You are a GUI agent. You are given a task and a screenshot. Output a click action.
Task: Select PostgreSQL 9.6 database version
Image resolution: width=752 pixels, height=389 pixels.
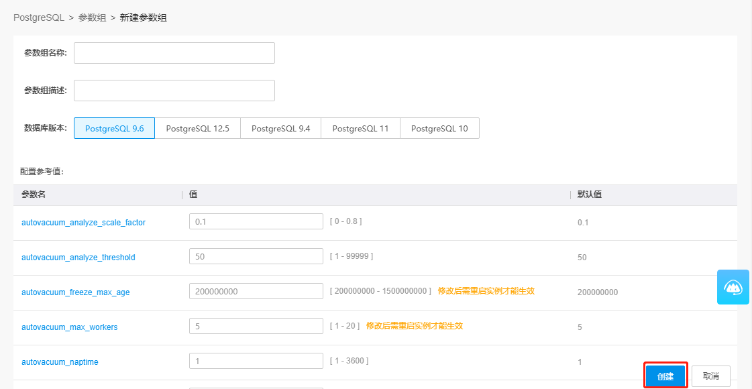point(115,128)
